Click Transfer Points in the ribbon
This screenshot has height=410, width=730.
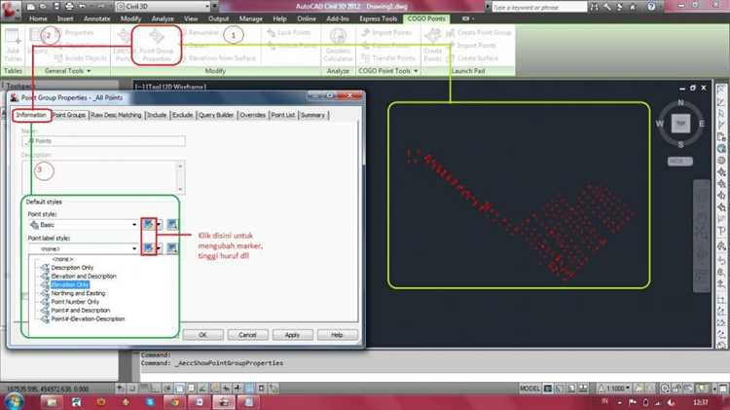pyautogui.click(x=388, y=58)
